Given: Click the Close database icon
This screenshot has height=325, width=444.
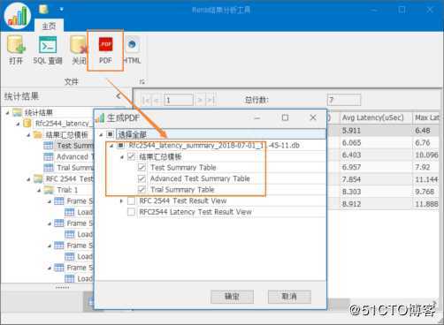Looking at the screenshot, I should point(79,49).
